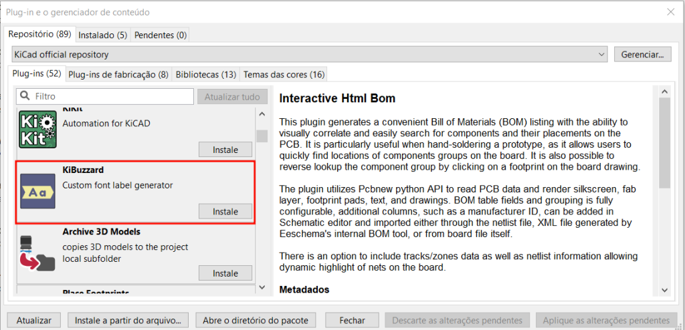The width and height of the screenshot is (685, 330).
Task: Click the 'Interactive Html Bom' heading
Action: pyautogui.click(x=337, y=98)
